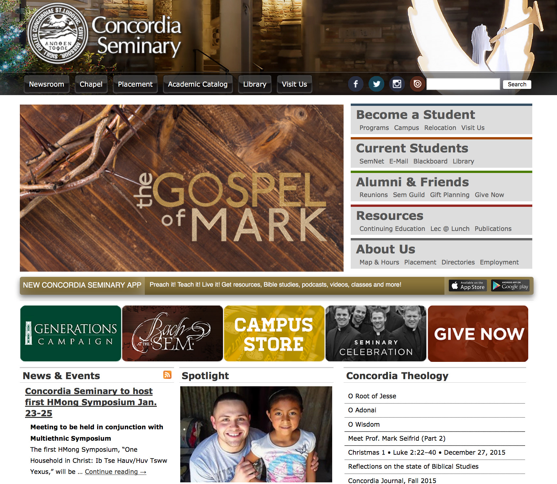
Task: Focus the site search text field
Action: tap(463, 84)
